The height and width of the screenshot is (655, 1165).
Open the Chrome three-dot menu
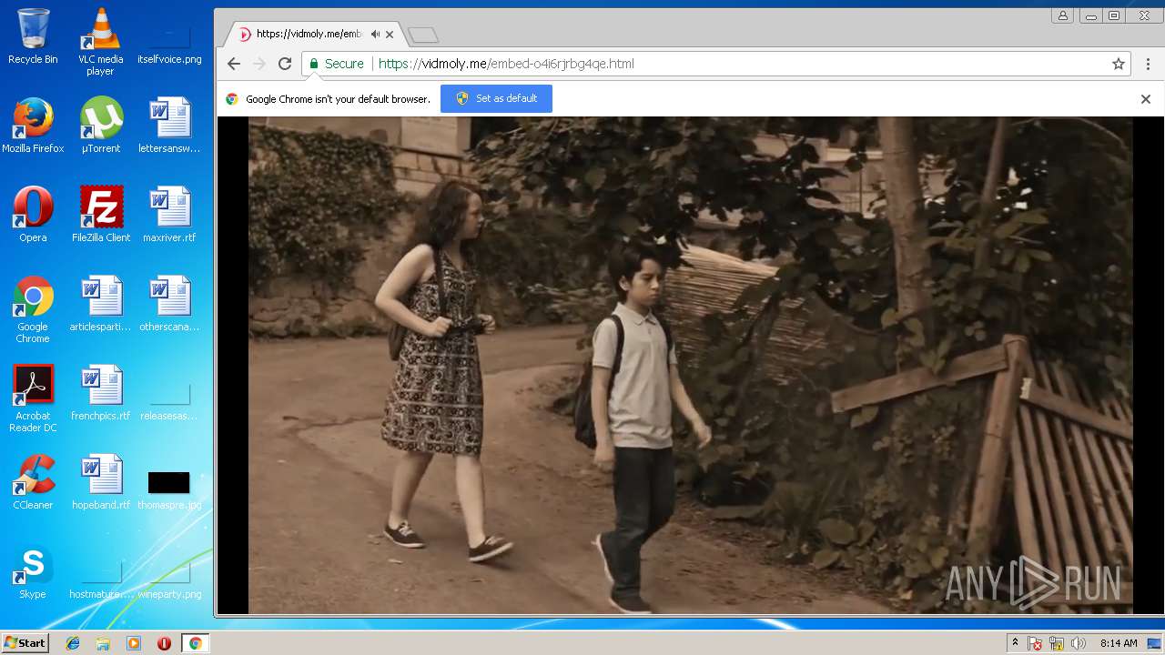[1148, 64]
